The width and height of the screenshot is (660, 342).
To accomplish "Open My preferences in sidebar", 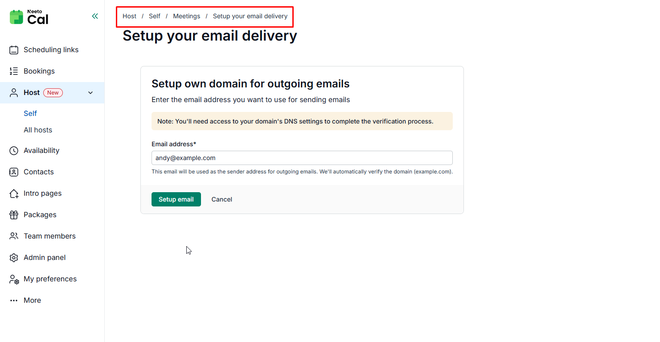I will (x=50, y=279).
